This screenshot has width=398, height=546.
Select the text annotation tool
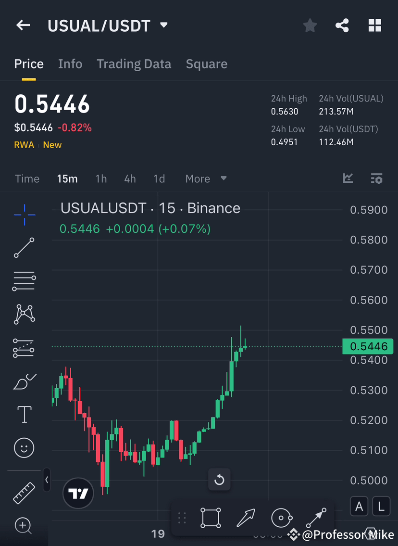[x=24, y=414]
